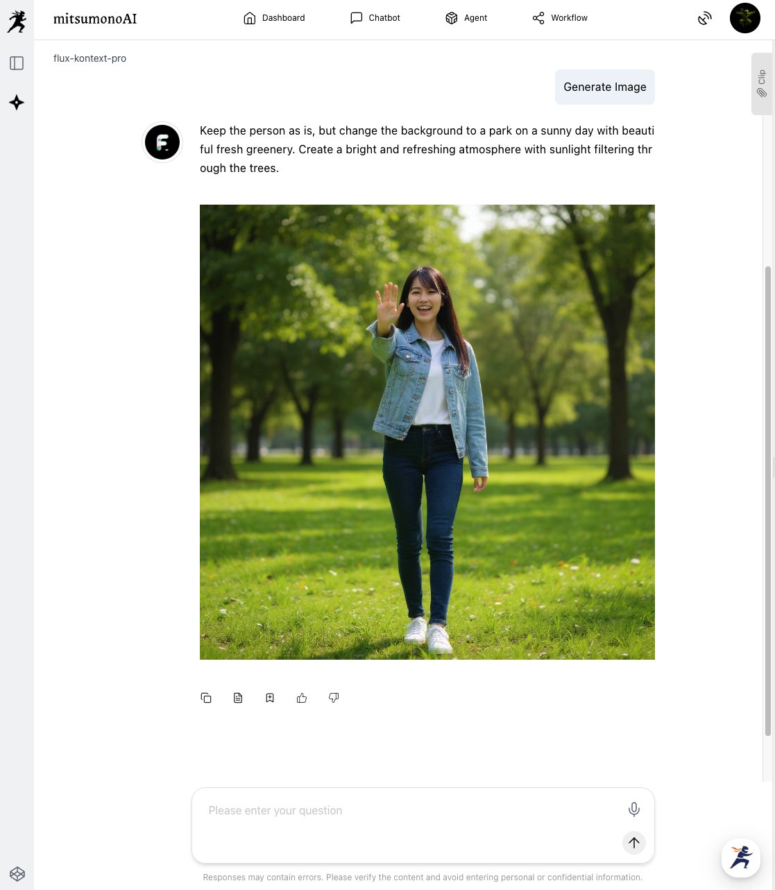Copy the response with copy icon
Screen dimensions: 775x890
click(206, 698)
